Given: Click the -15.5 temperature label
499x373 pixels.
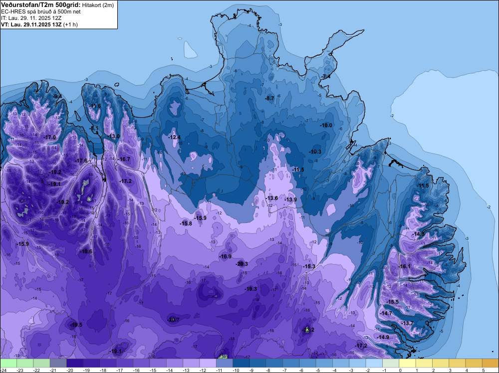Looking at the screenshot, I should point(392,302).
